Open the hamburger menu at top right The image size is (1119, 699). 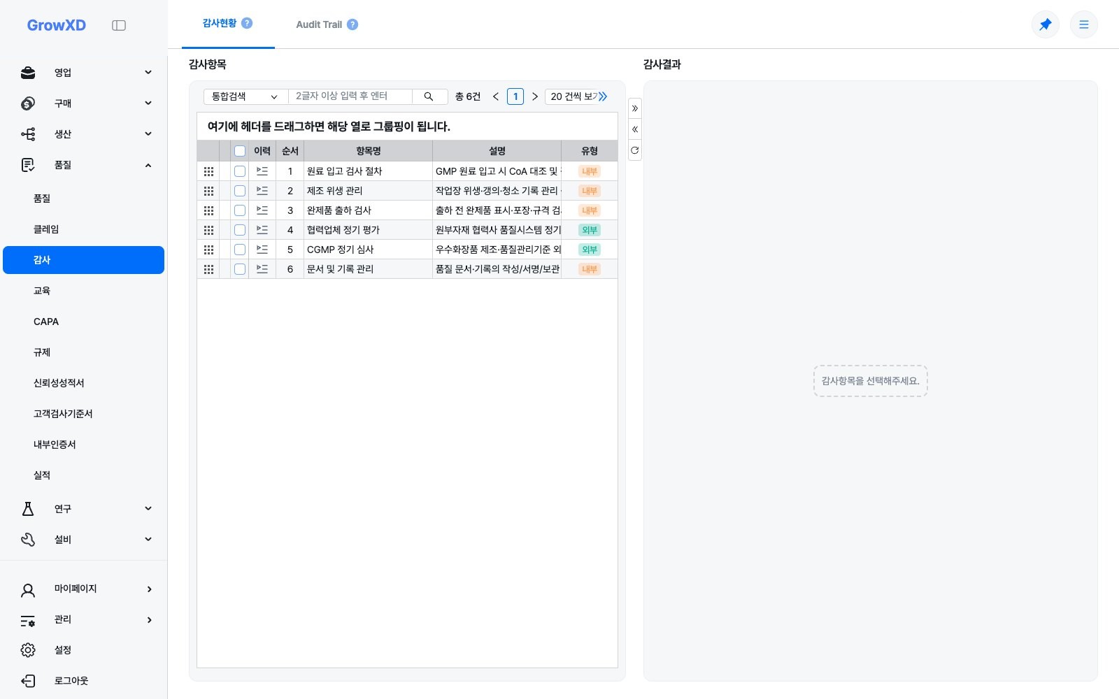(x=1084, y=24)
